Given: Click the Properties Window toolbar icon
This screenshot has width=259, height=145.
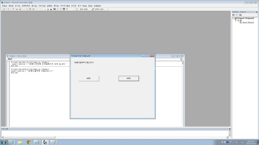Looking at the screenshot, I should click(x=58, y=9).
